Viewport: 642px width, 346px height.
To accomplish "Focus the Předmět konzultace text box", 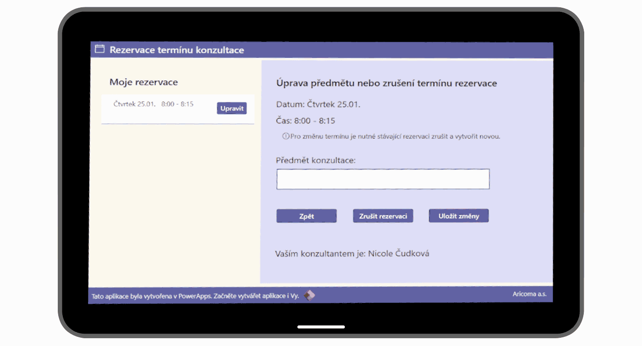I will [383, 179].
